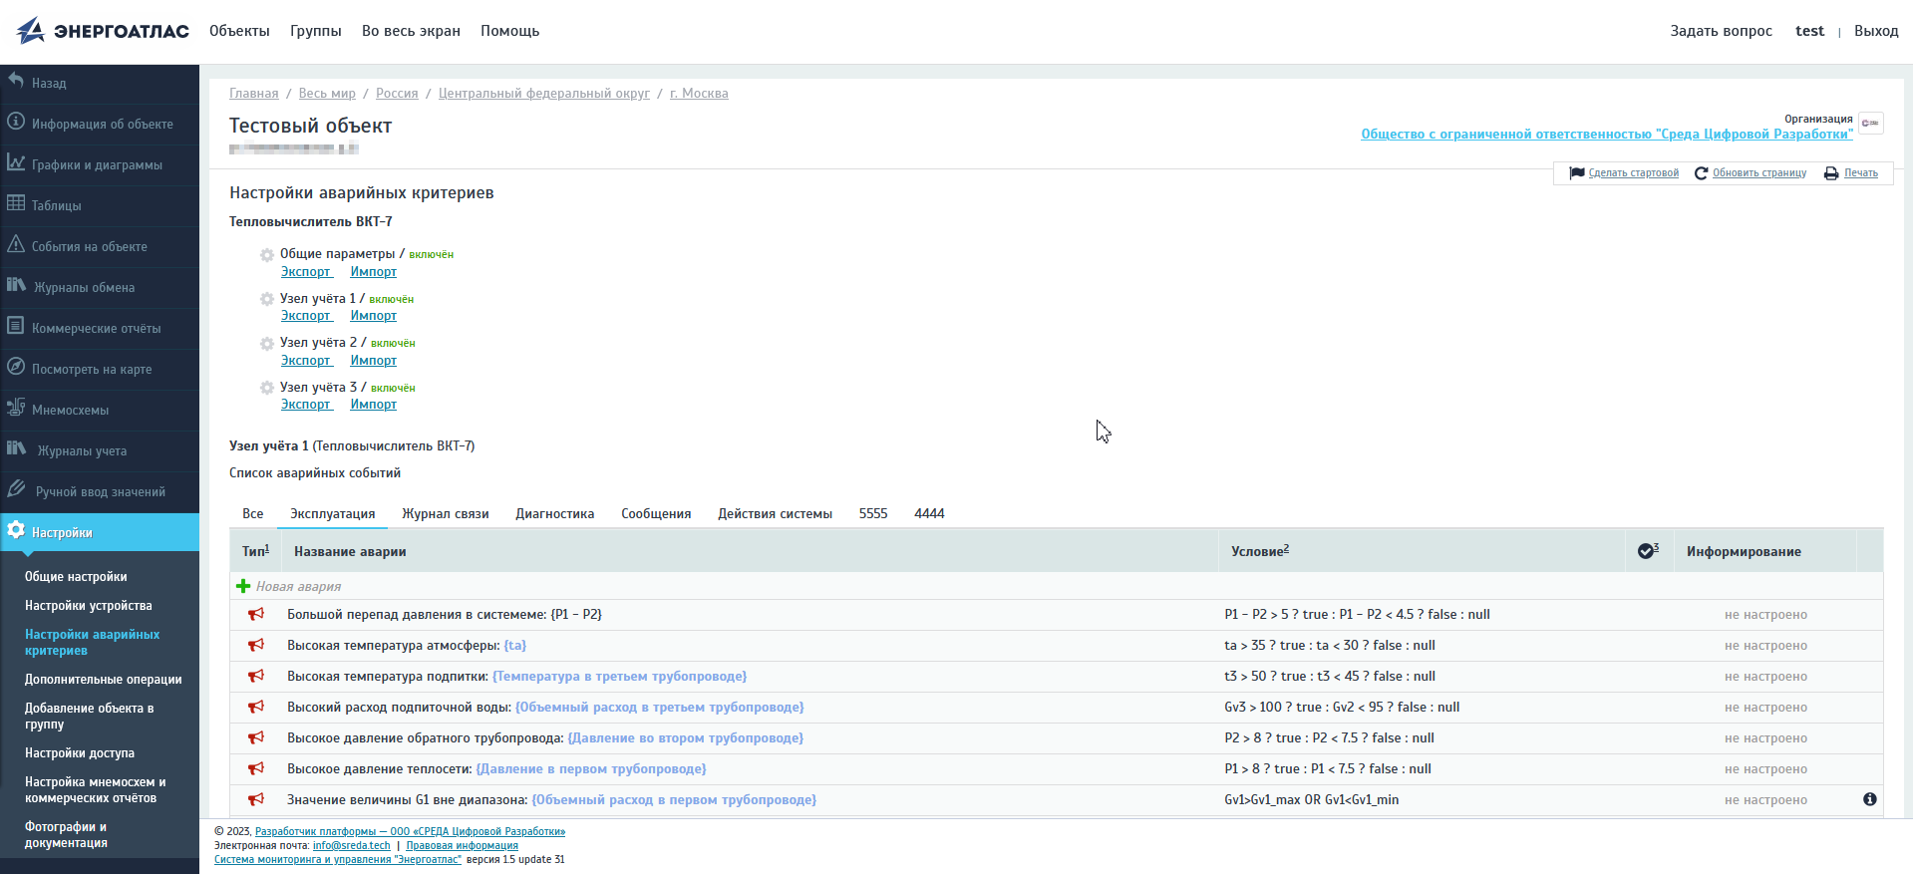Click the back arrow icon labeled Назад

pos(16,81)
